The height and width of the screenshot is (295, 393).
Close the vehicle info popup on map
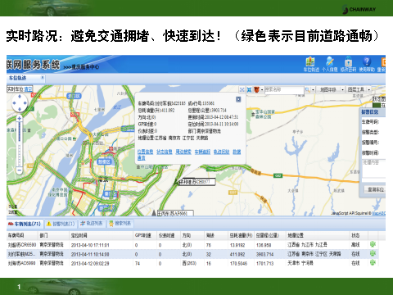[238, 99]
